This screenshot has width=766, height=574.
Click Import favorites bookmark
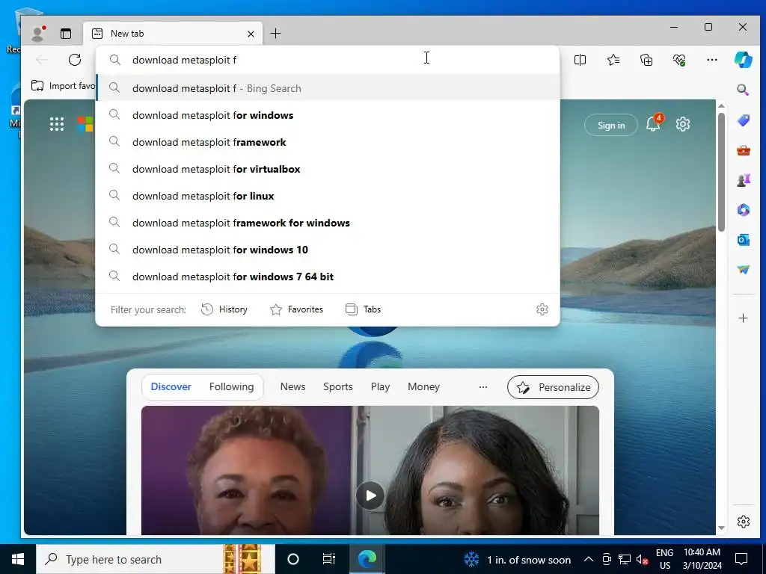[63, 86]
